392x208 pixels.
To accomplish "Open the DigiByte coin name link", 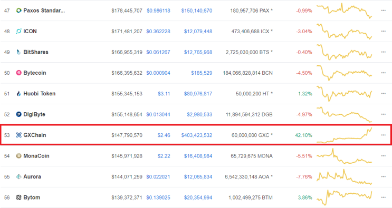I will [x=34, y=114].
